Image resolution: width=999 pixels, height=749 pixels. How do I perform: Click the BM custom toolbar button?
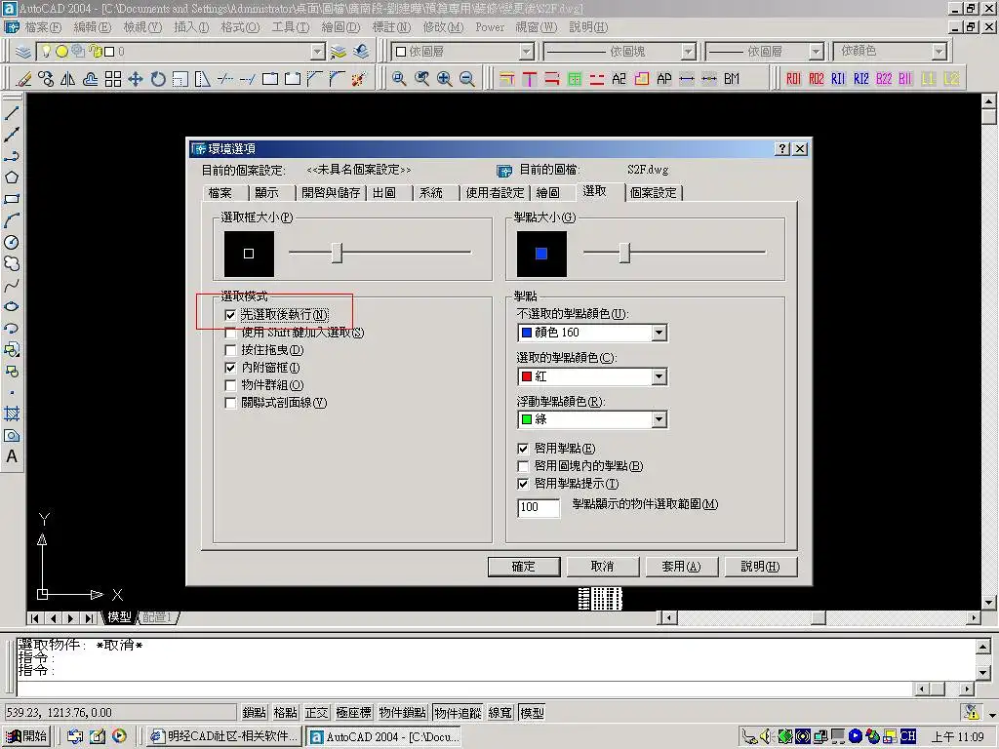[x=732, y=79]
